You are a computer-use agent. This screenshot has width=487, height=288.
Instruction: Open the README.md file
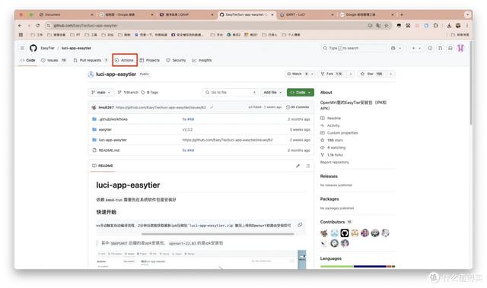109,150
